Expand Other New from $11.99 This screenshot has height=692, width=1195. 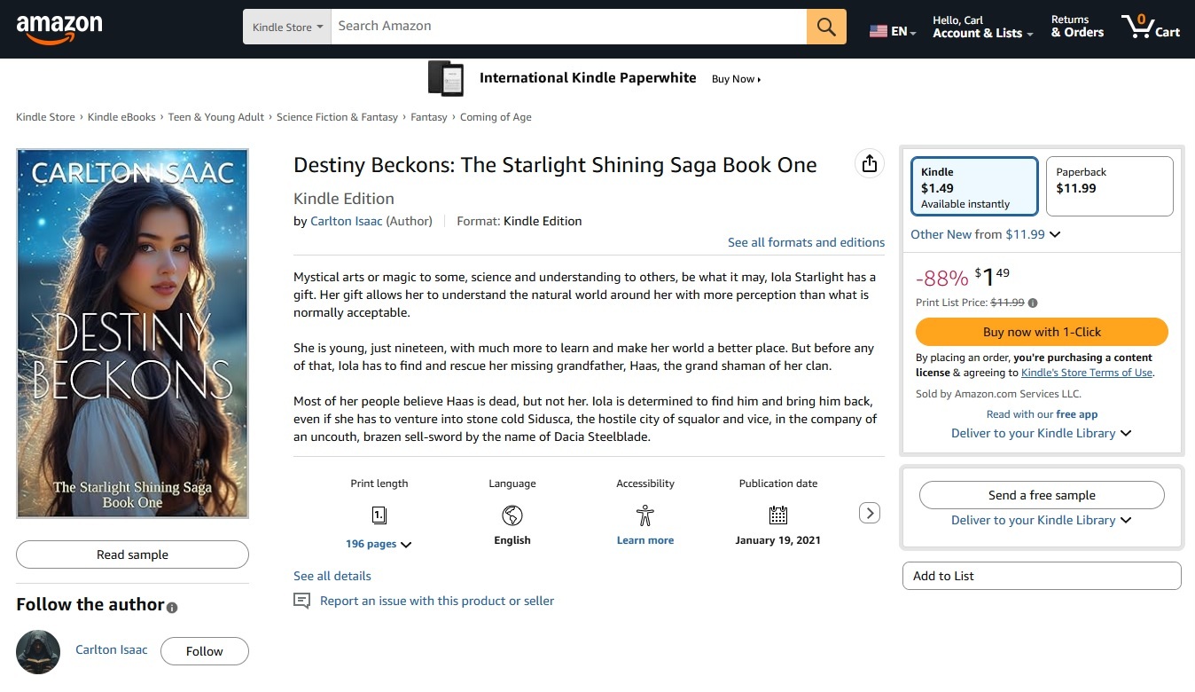pyautogui.click(x=985, y=234)
